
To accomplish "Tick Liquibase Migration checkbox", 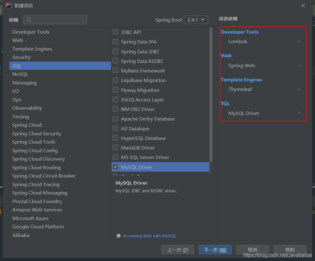I will click(115, 80).
